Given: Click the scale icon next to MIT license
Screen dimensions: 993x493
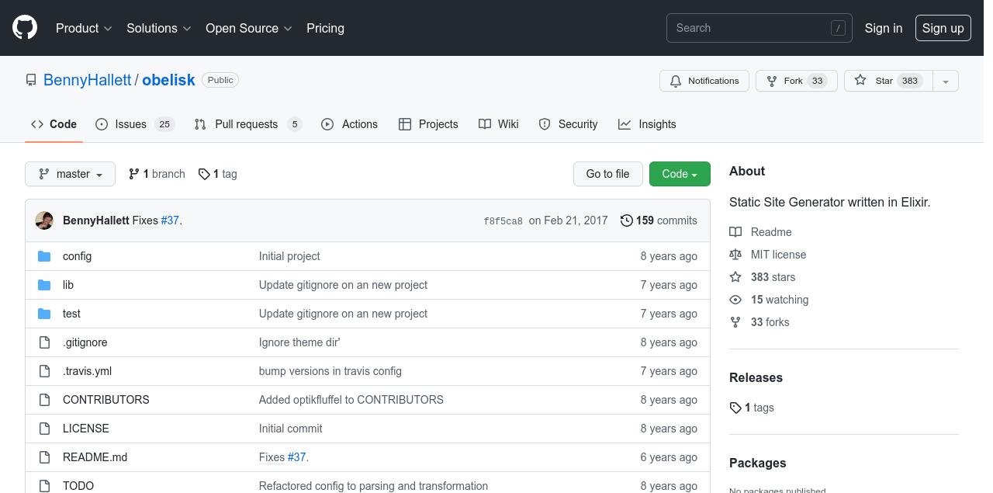Looking at the screenshot, I should point(735,255).
